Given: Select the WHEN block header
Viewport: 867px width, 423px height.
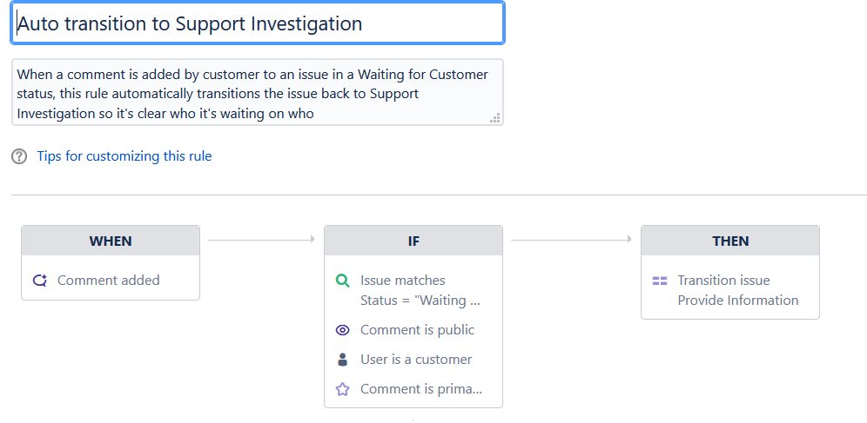Looking at the screenshot, I should [111, 241].
